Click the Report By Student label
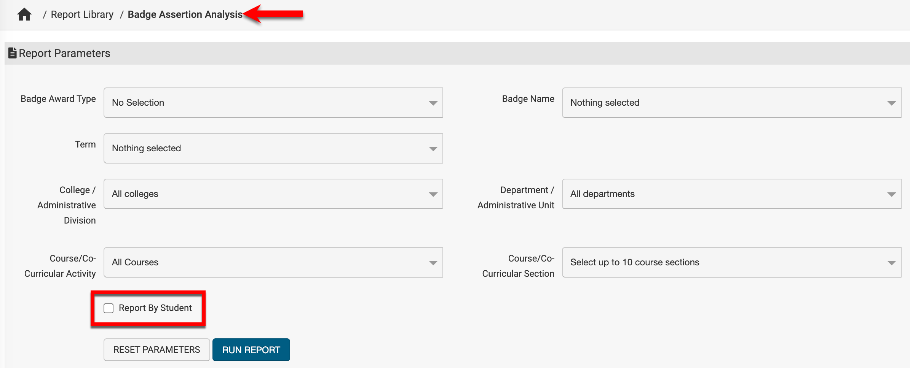This screenshot has height=368, width=910. 155,308
